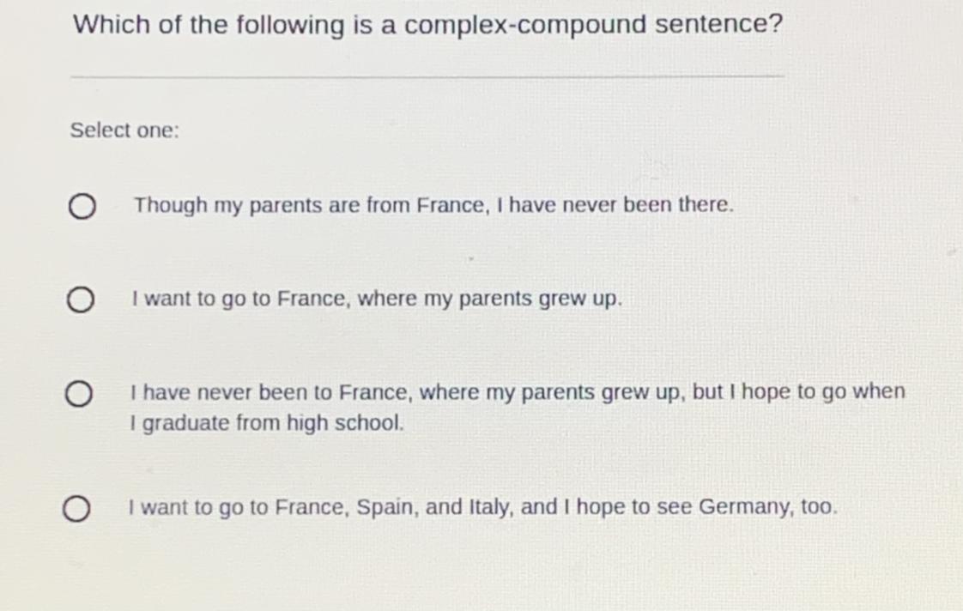Click the answer line "I graduate from high school."
This screenshot has width=963, height=611.
(x=267, y=423)
